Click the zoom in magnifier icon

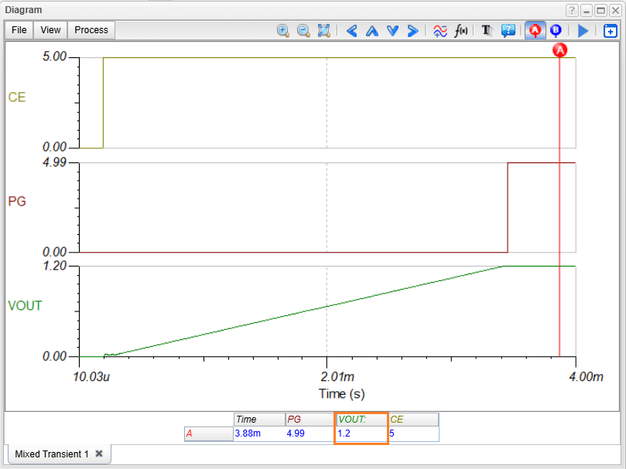[283, 31]
